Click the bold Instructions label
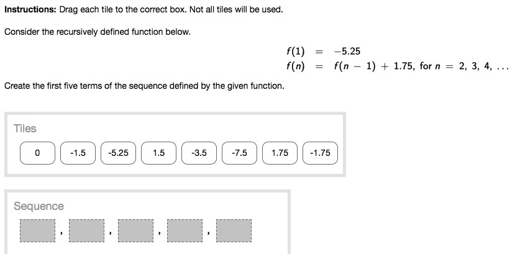 pos(30,9)
